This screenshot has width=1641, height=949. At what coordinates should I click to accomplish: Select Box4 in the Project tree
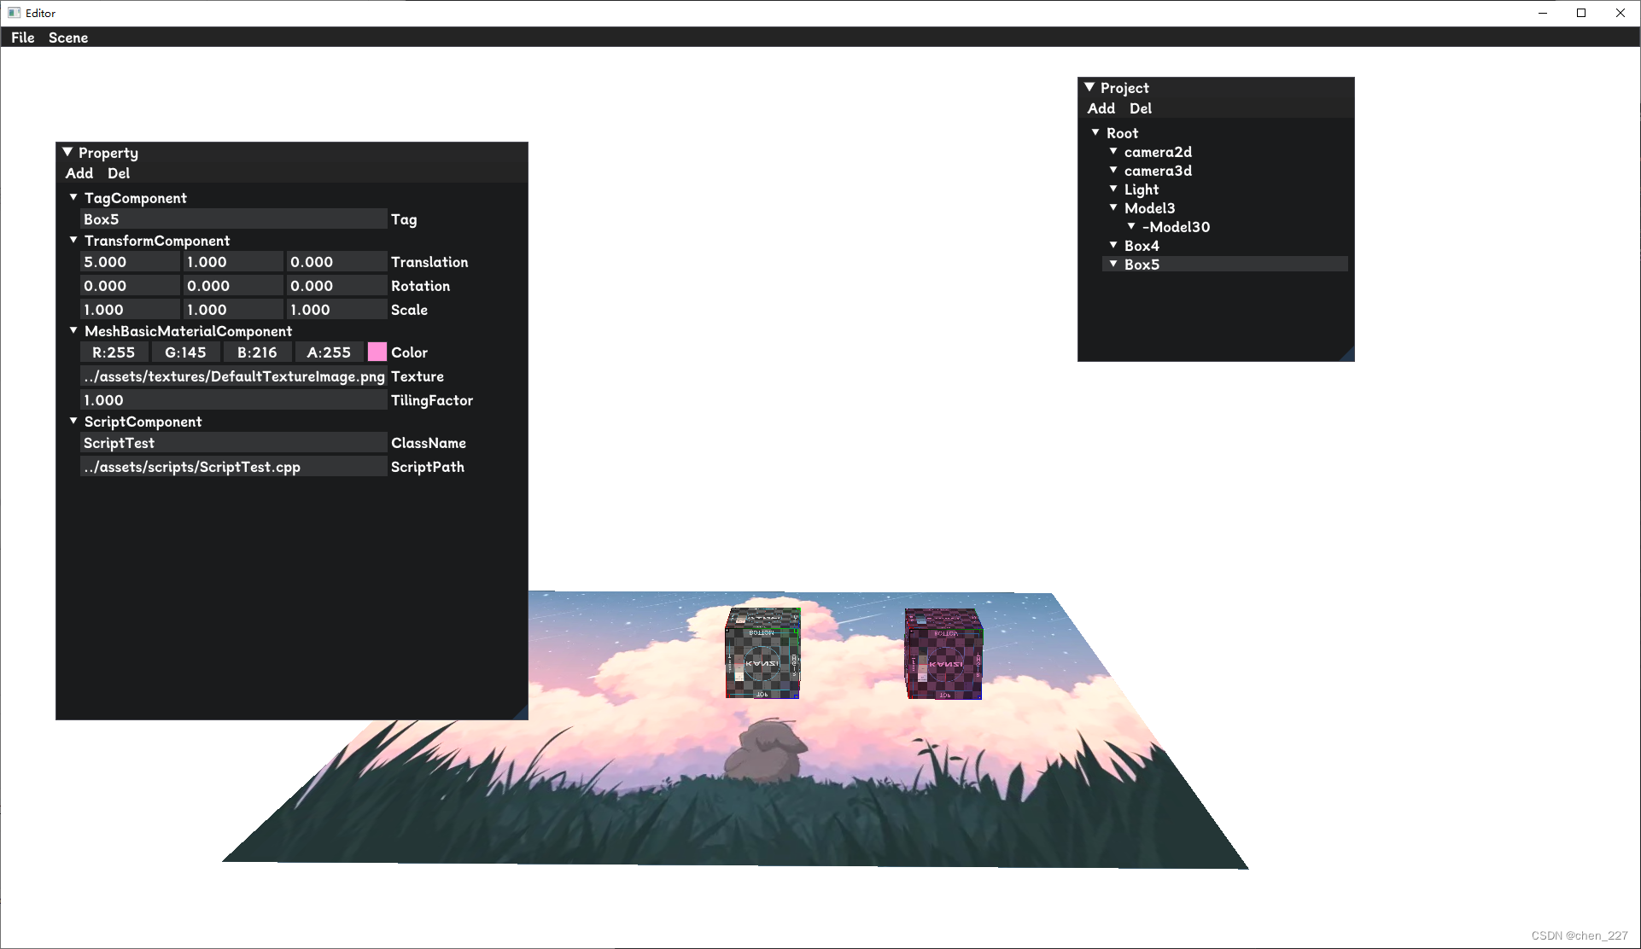1142,246
